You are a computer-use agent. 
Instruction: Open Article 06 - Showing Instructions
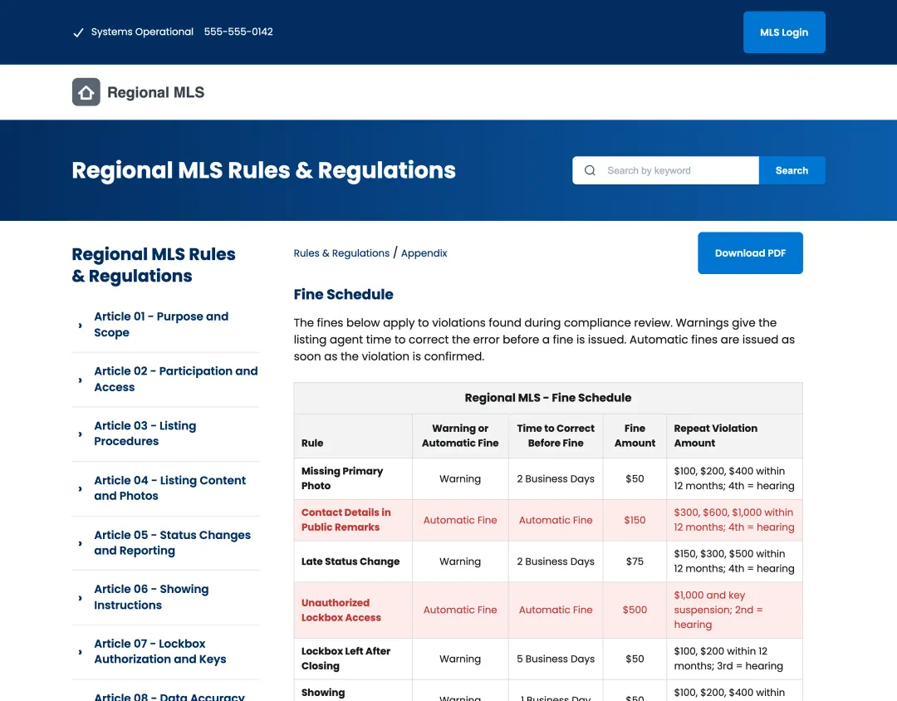(x=151, y=597)
